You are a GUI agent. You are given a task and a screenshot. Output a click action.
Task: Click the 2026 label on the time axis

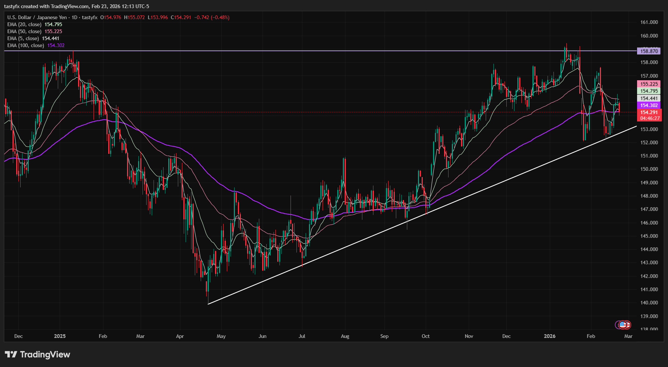pos(550,336)
